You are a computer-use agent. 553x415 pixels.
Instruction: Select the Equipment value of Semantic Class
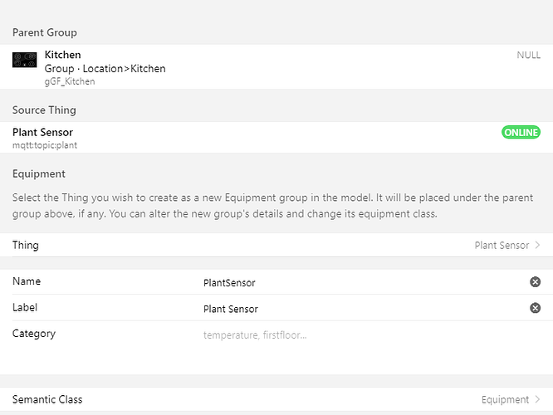[505, 400]
